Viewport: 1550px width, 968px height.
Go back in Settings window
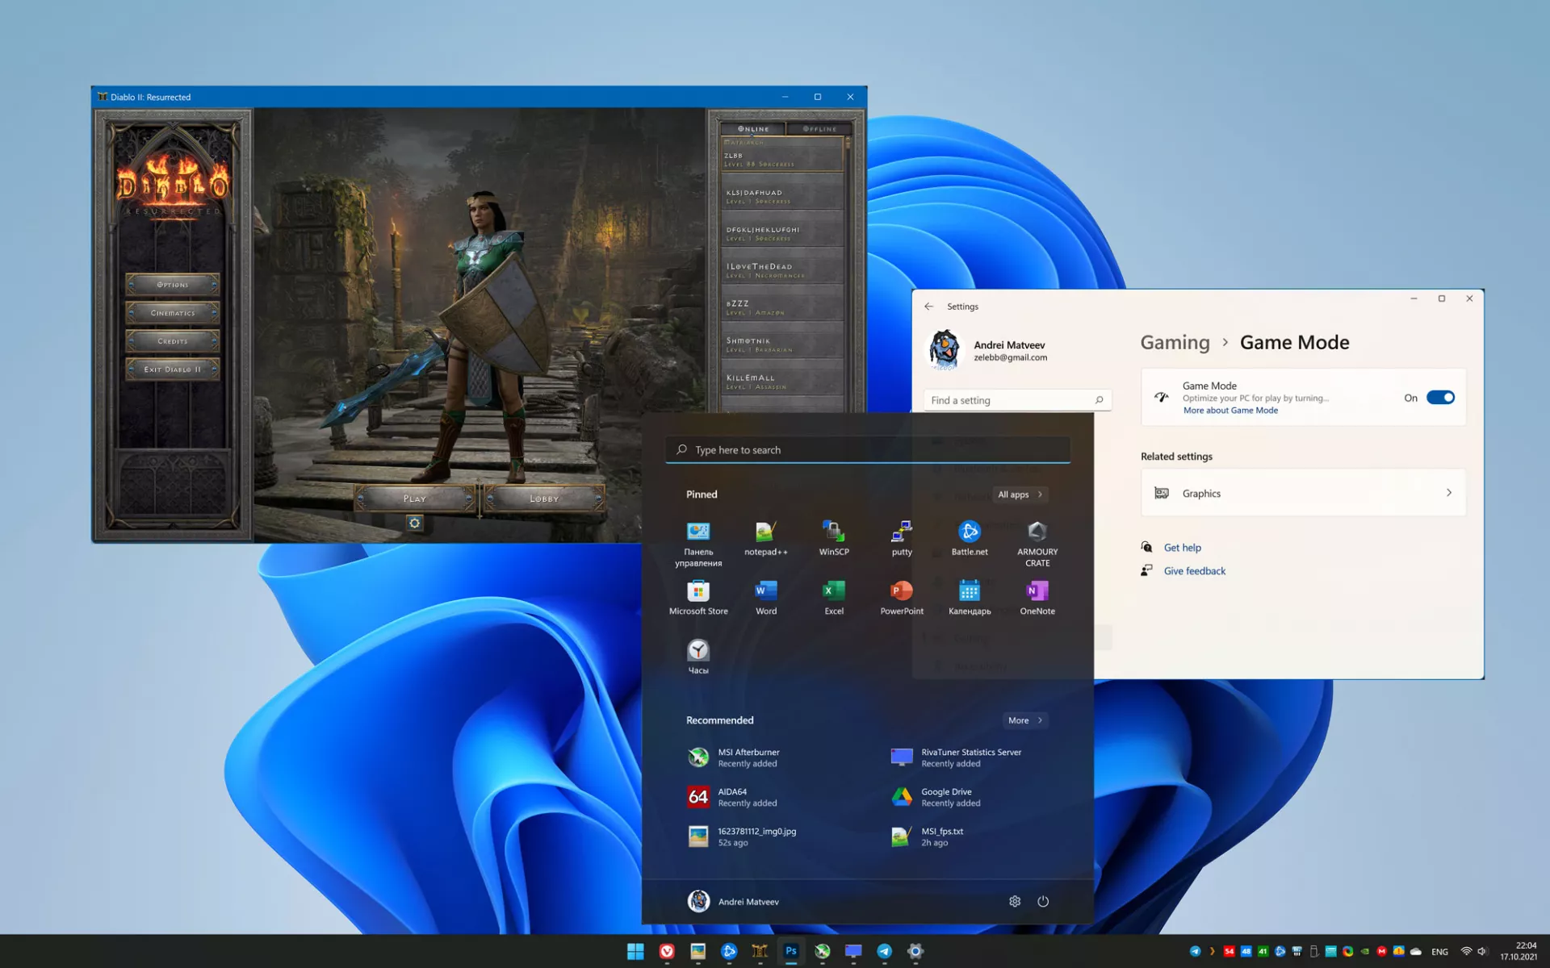[x=928, y=307]
